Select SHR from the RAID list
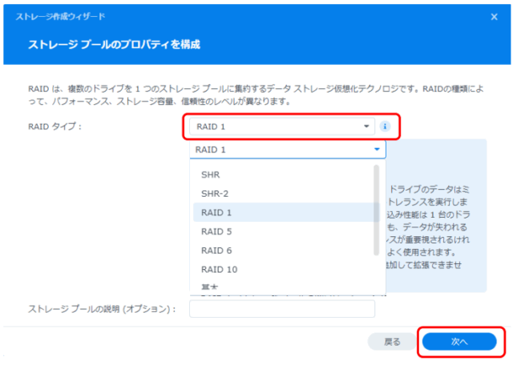Image resolution: width=513 pixels, height=365 pixels. point(210,174)
